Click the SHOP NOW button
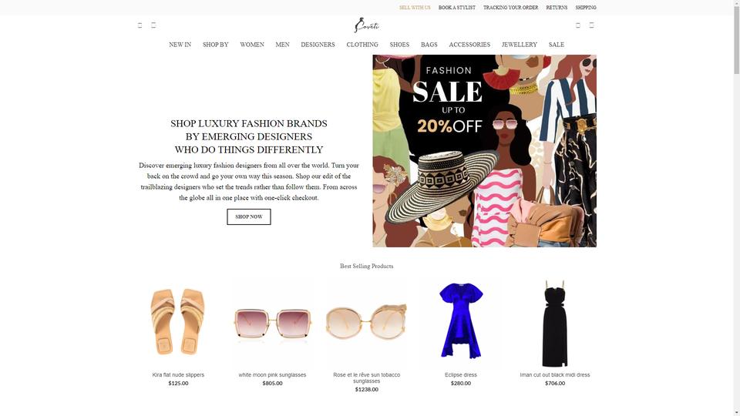This screenshot has width=740, height=416. coord(249,217)
